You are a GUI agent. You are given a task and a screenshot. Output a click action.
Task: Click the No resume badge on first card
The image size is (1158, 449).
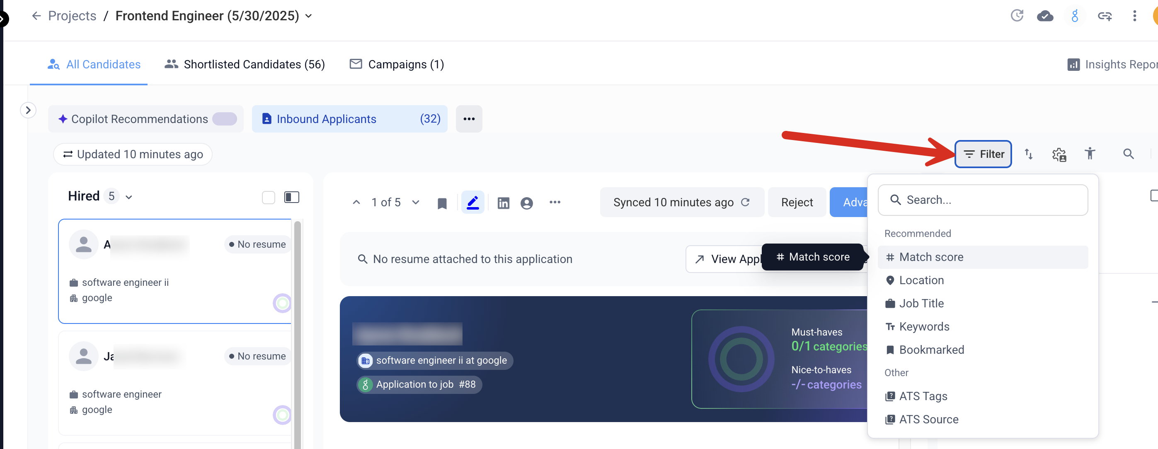[257, 244]
